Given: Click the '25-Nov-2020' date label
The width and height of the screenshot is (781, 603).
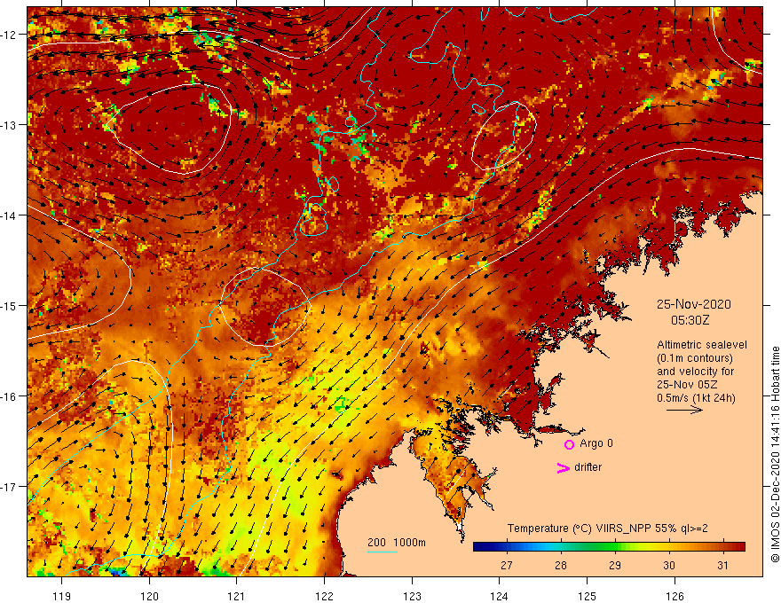Looking at the screenshot, I should (x=693, y=304).
